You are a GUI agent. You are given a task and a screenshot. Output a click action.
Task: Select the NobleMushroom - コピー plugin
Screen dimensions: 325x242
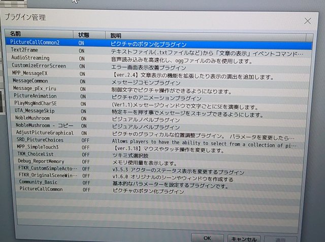point(159,126)
